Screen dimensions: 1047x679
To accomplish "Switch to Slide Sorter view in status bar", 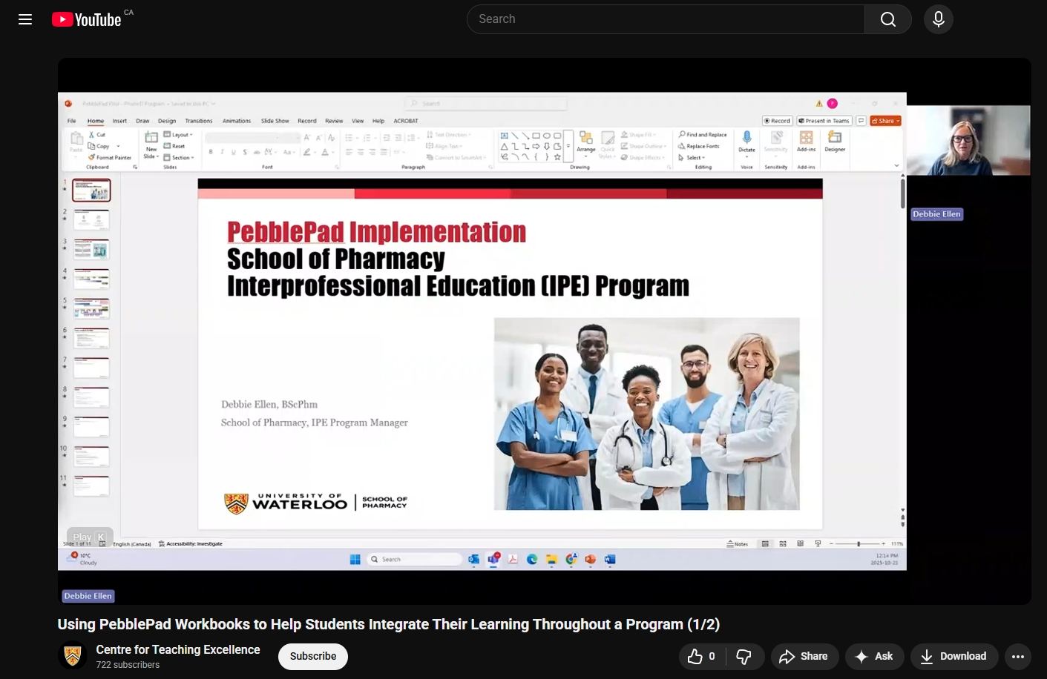I will [x=783, y=543].
